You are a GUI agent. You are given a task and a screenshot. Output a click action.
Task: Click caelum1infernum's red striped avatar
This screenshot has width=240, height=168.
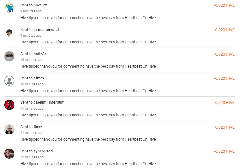coord(9,105)
